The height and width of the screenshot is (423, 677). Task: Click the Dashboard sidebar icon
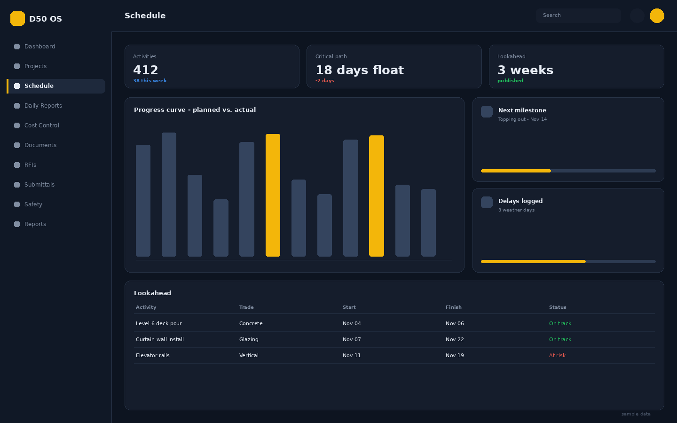(x=17, y=47)
